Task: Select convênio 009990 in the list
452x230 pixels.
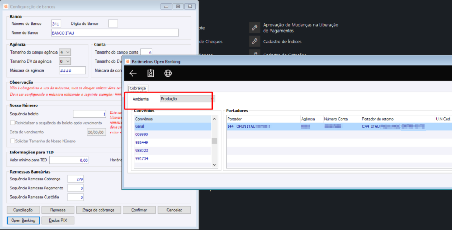Action: [173, 134]
